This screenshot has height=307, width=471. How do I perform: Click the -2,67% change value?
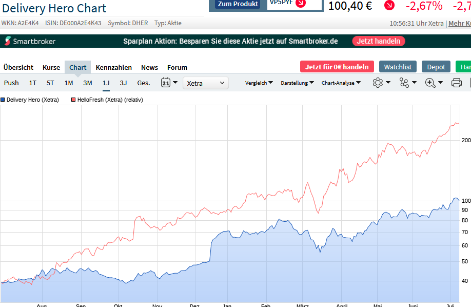click(x=424, y=6)
